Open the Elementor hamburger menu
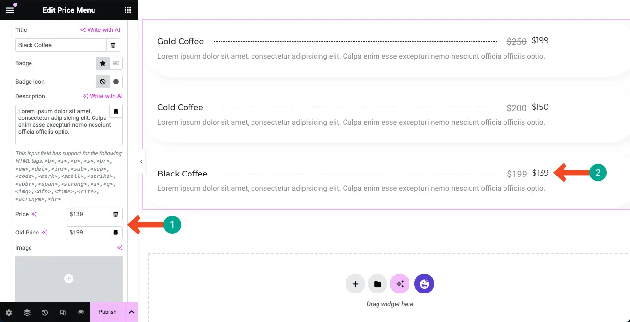 pos(10,10)
